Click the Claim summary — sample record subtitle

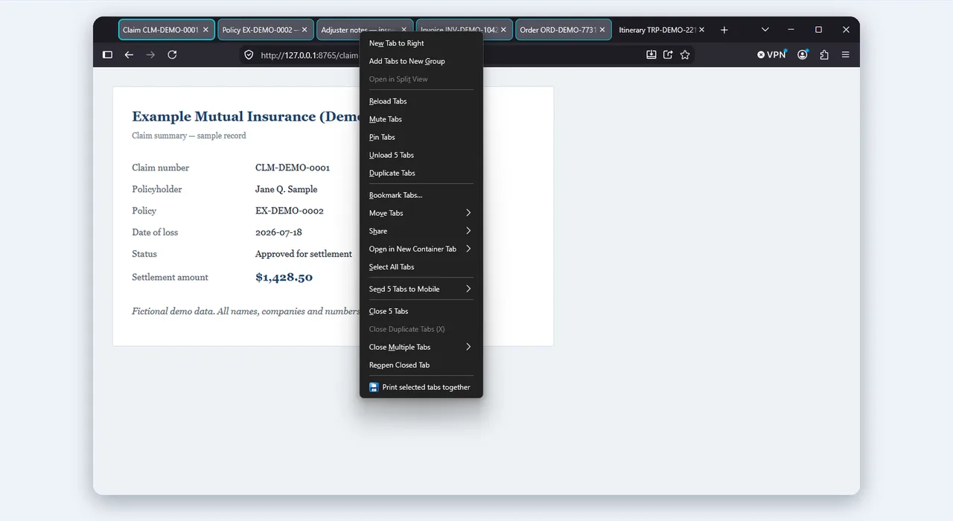189,135
